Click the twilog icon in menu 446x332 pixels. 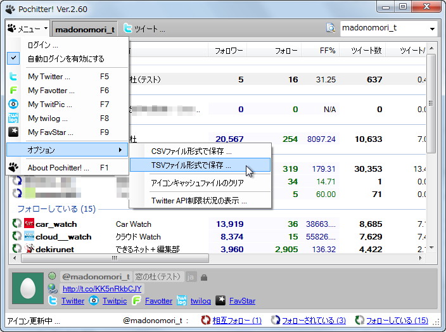[x=13, y=118]
